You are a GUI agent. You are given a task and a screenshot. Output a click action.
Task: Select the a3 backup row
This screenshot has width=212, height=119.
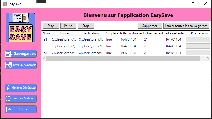click(45, 53)
